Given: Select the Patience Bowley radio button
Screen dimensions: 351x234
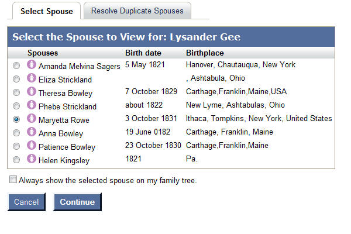Looking at the screenshot, I should (16, 146).
